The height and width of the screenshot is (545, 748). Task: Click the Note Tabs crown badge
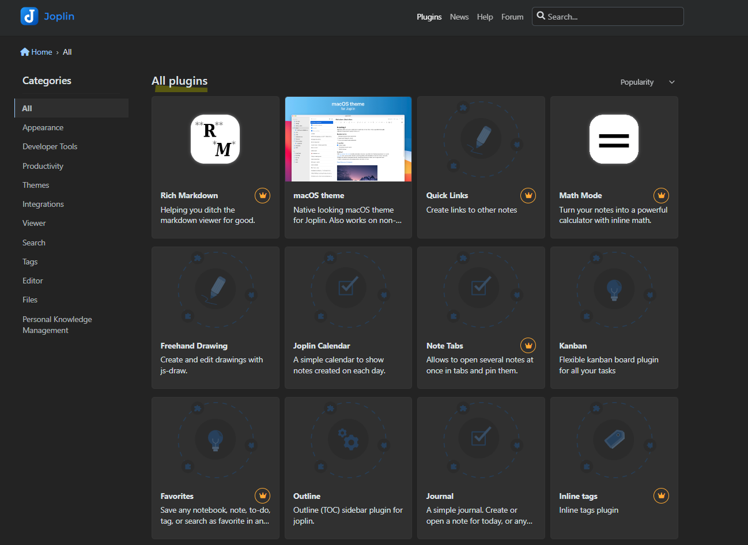click(x=528, y=346)
